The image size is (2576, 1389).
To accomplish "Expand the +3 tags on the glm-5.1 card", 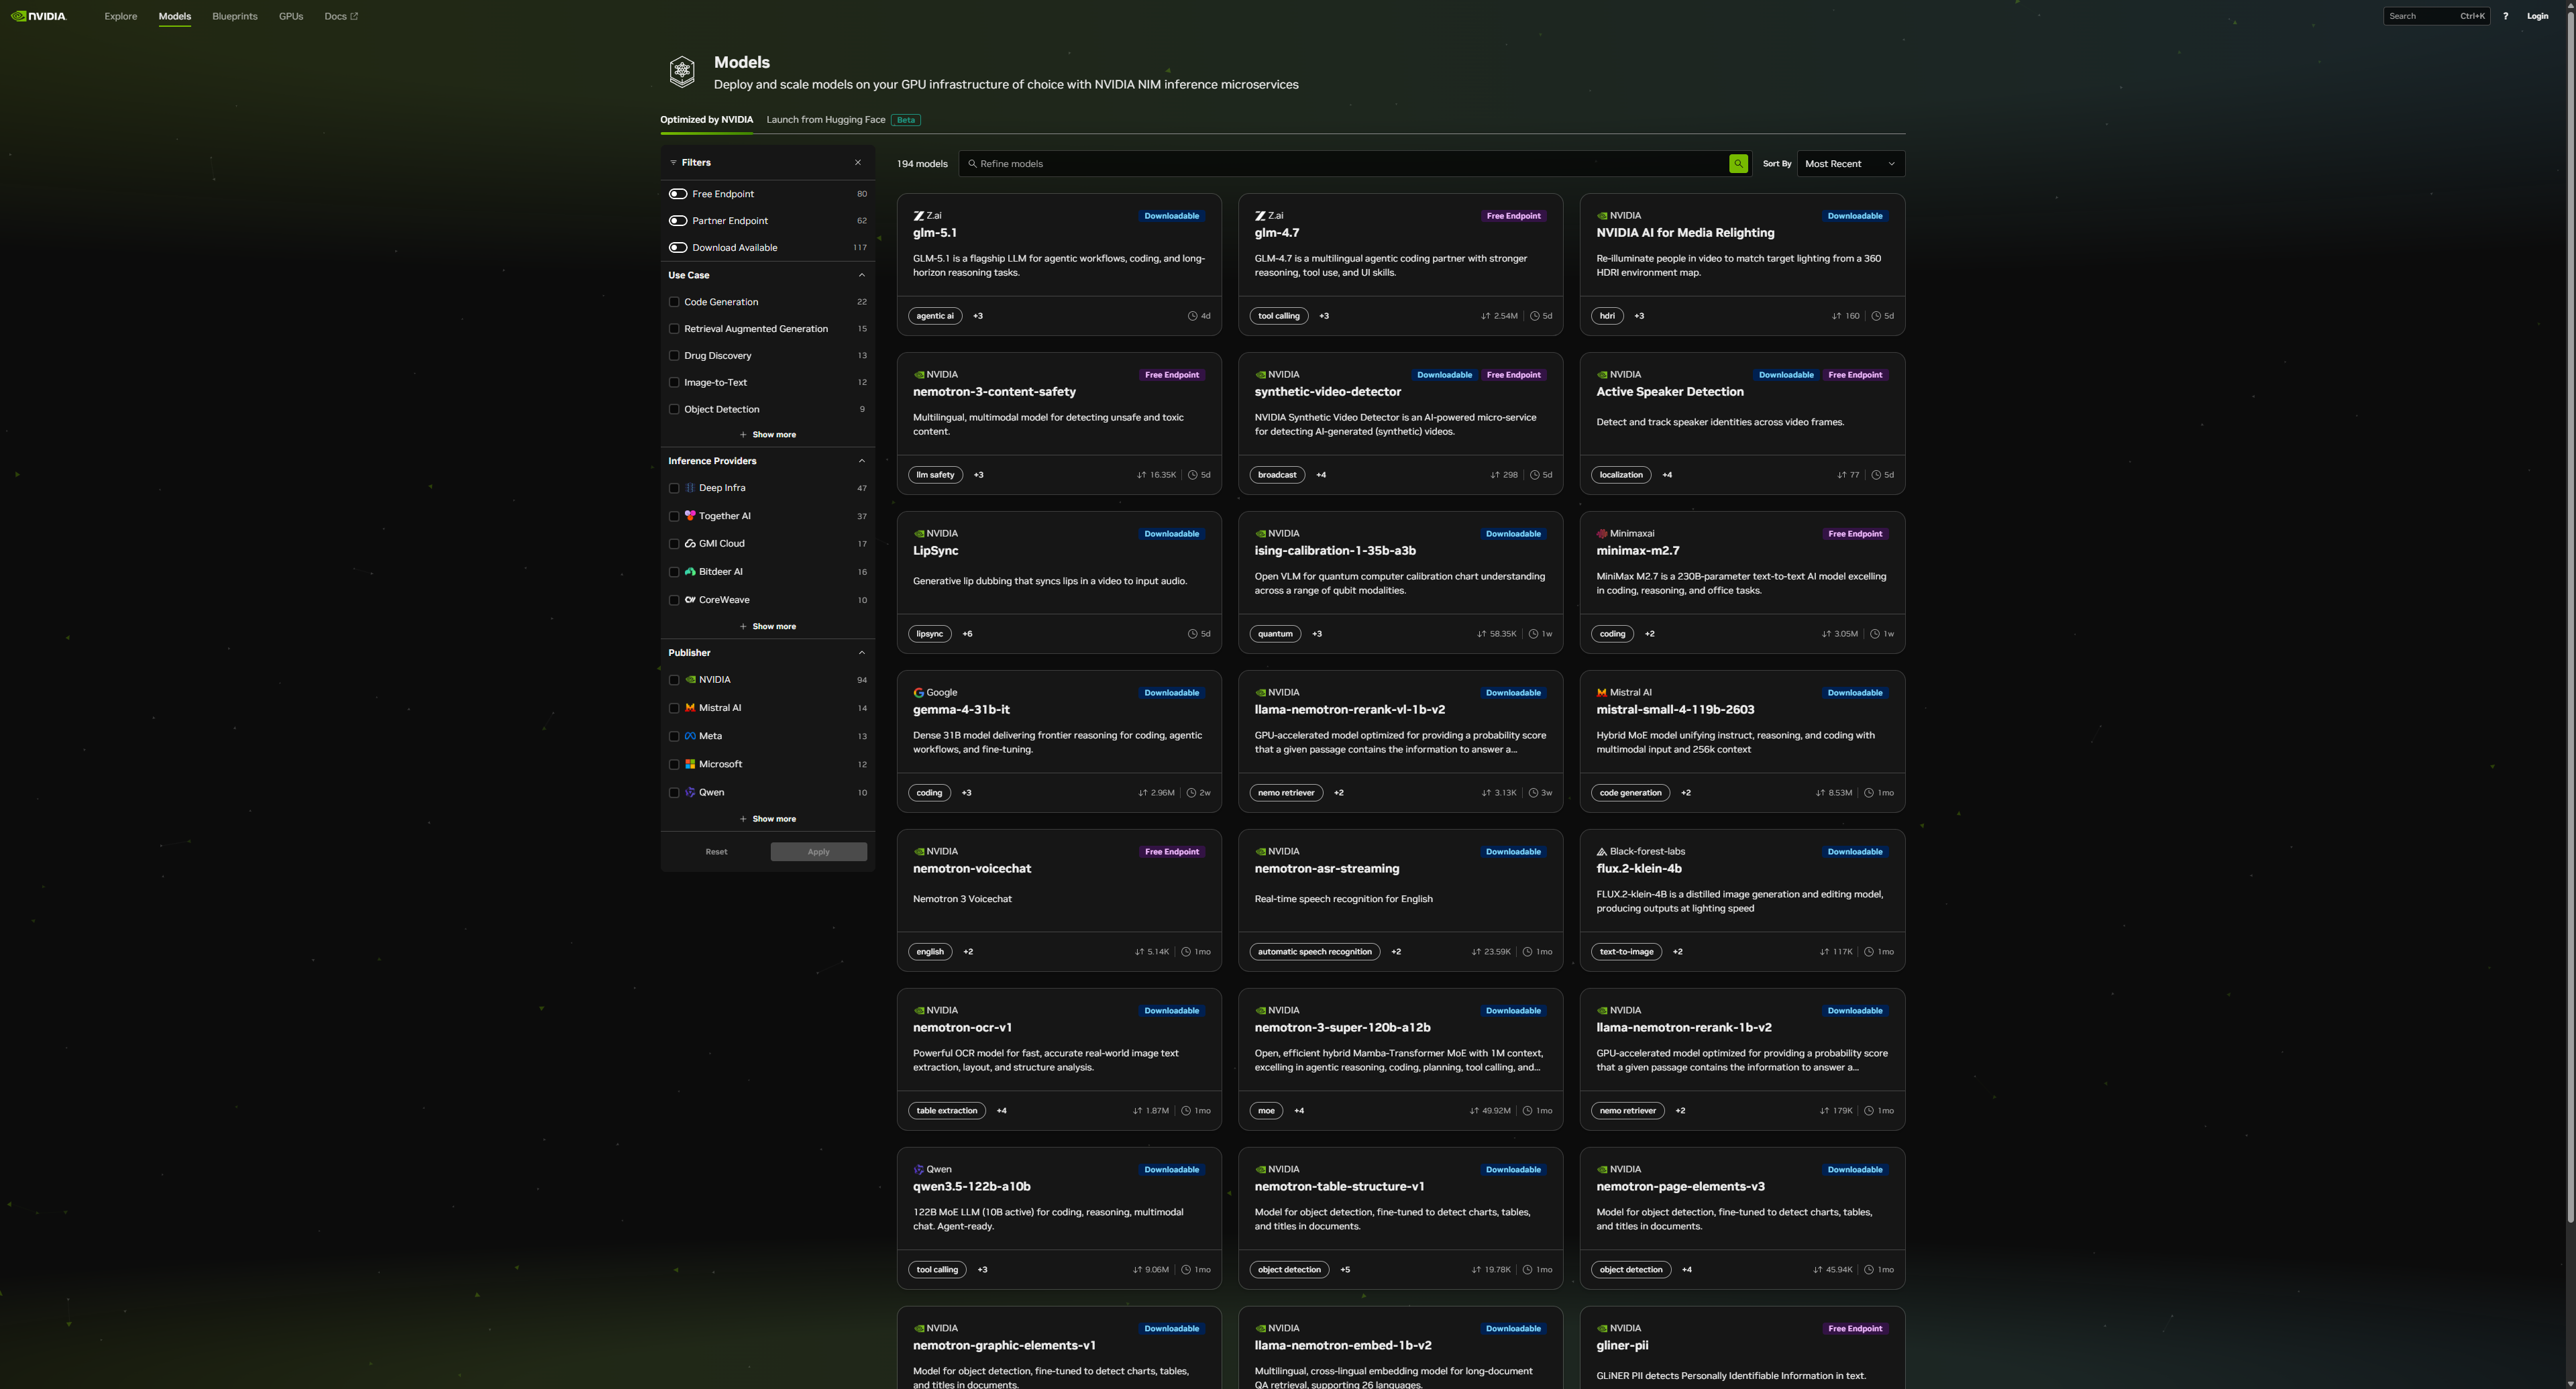I will click(978, 316).
